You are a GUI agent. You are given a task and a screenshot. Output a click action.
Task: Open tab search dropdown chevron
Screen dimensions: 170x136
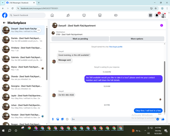[3, 3]
